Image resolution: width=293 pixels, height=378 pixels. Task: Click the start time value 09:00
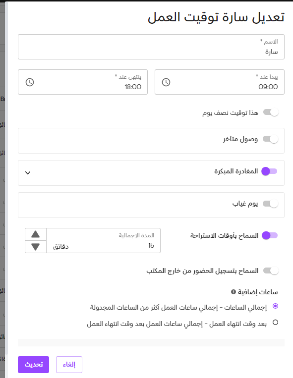coord(268,87)
